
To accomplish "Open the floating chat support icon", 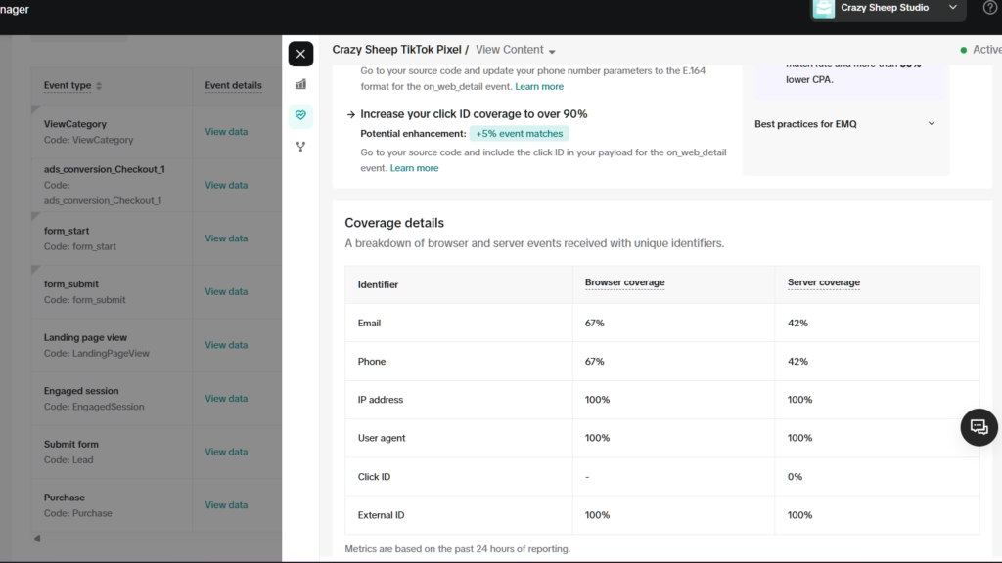I will click(979, 427).
